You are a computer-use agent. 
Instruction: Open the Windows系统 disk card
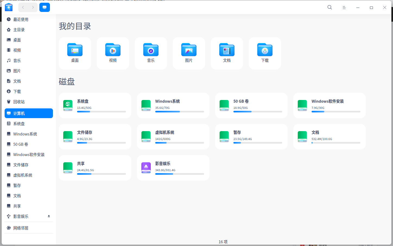[x=173, y=105]
